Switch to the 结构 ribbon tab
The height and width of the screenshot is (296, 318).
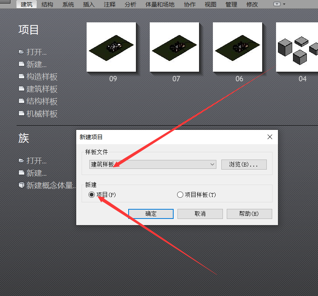coord(47,5)
